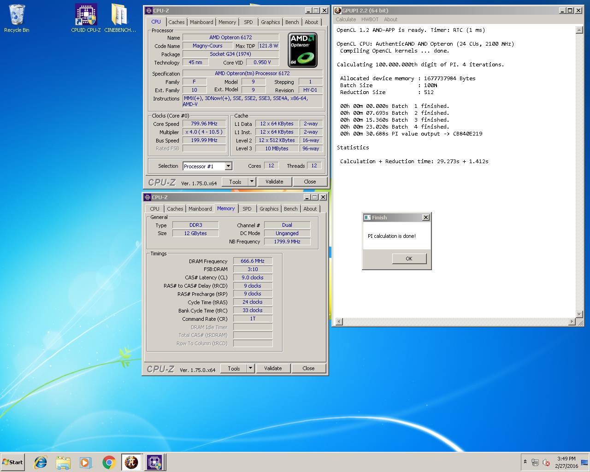The height and width of the screenshot is (472, 590).
Task: Click the PI value output line CB840E219
Action: tap(411, 134)
